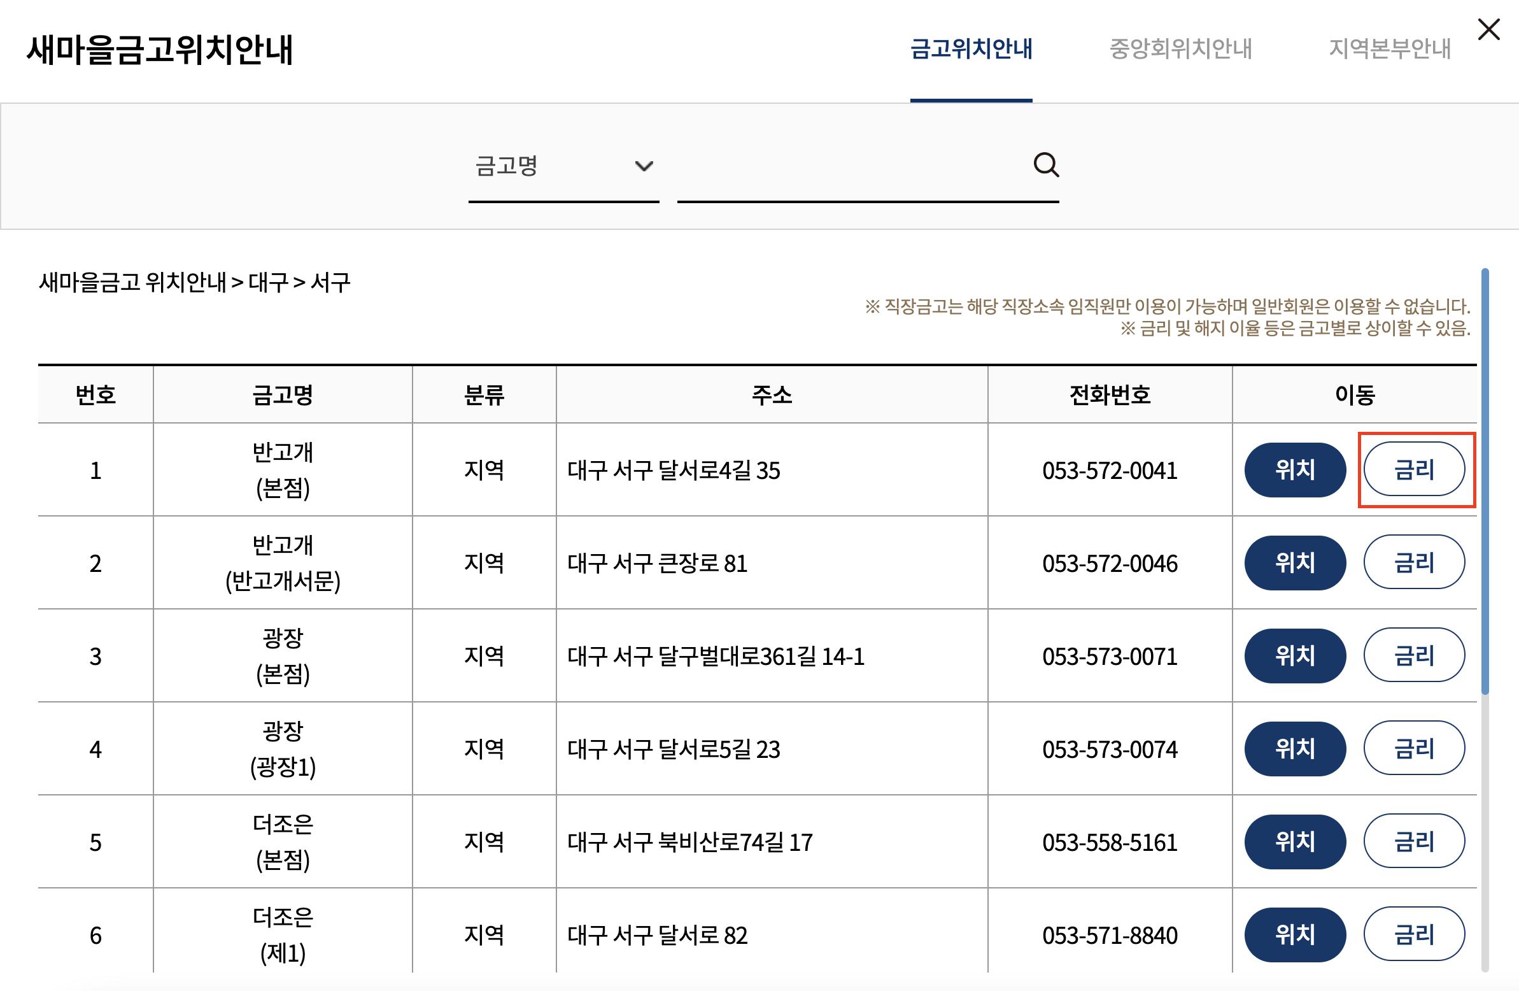Click phone number 053-573-0071
Viewport: 1519px width, 991px height.
tap(1110, 657)
